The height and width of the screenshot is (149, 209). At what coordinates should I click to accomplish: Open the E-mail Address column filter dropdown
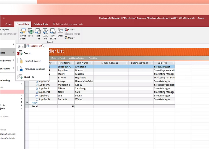click(x=127, y=63)
